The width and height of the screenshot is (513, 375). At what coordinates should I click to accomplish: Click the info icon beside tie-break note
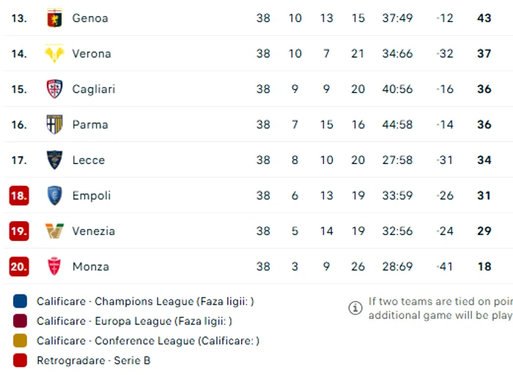click(x=355, y=308)
